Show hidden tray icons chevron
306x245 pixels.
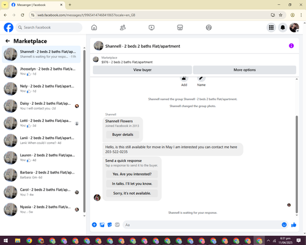(x=268, y=241)
